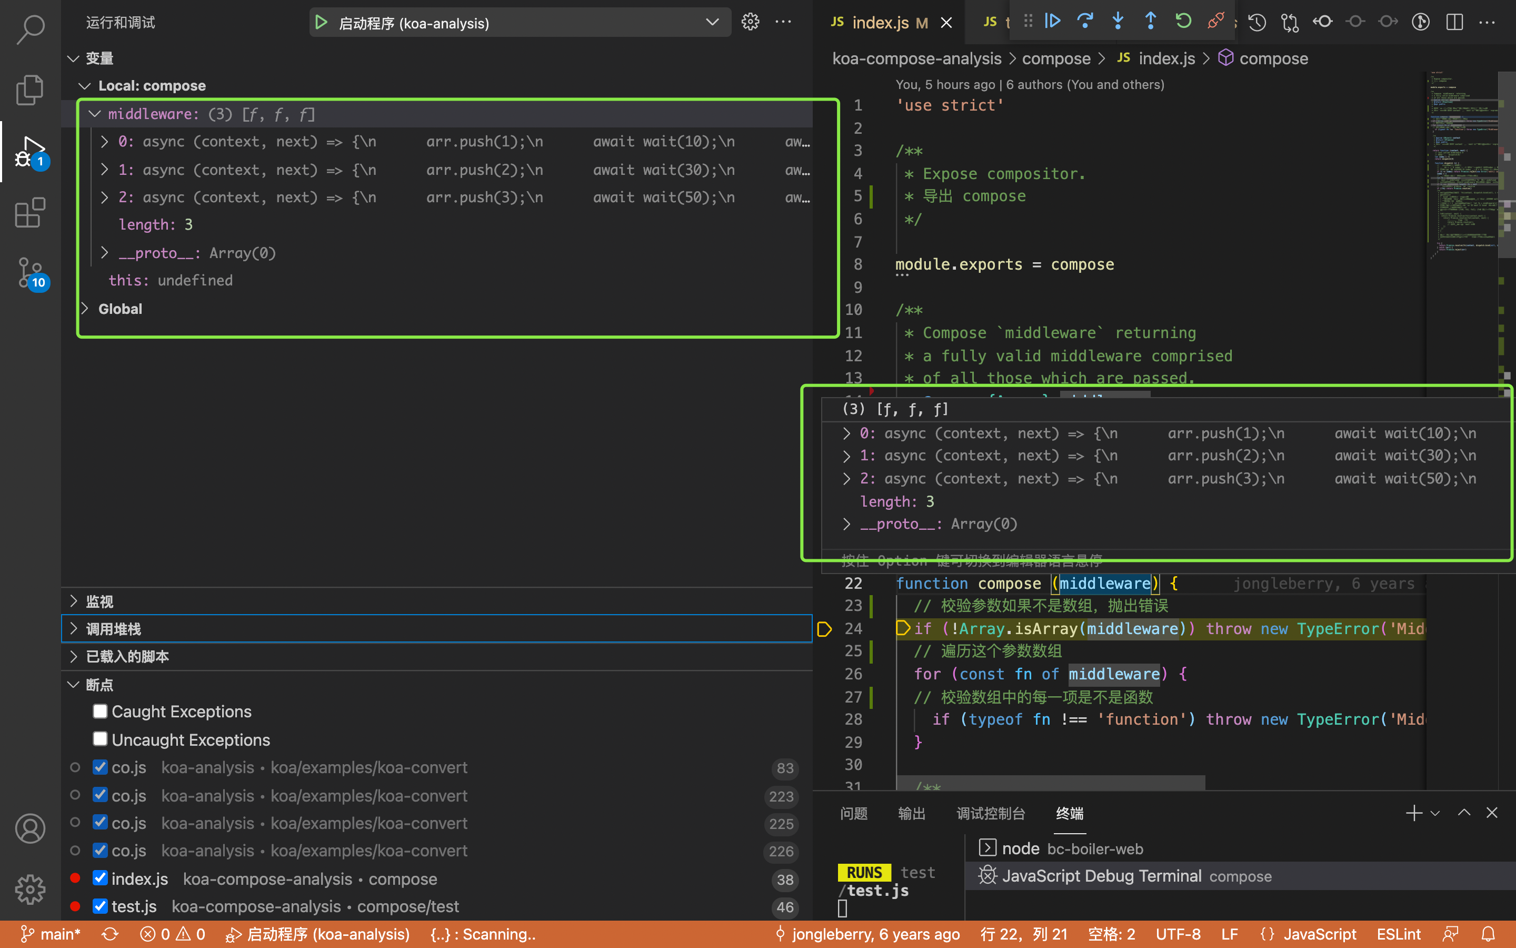Click the ESLint status bar item
Image resolution: width=1516 pixels, height=948 pixels.
[x=1399, y=934]
